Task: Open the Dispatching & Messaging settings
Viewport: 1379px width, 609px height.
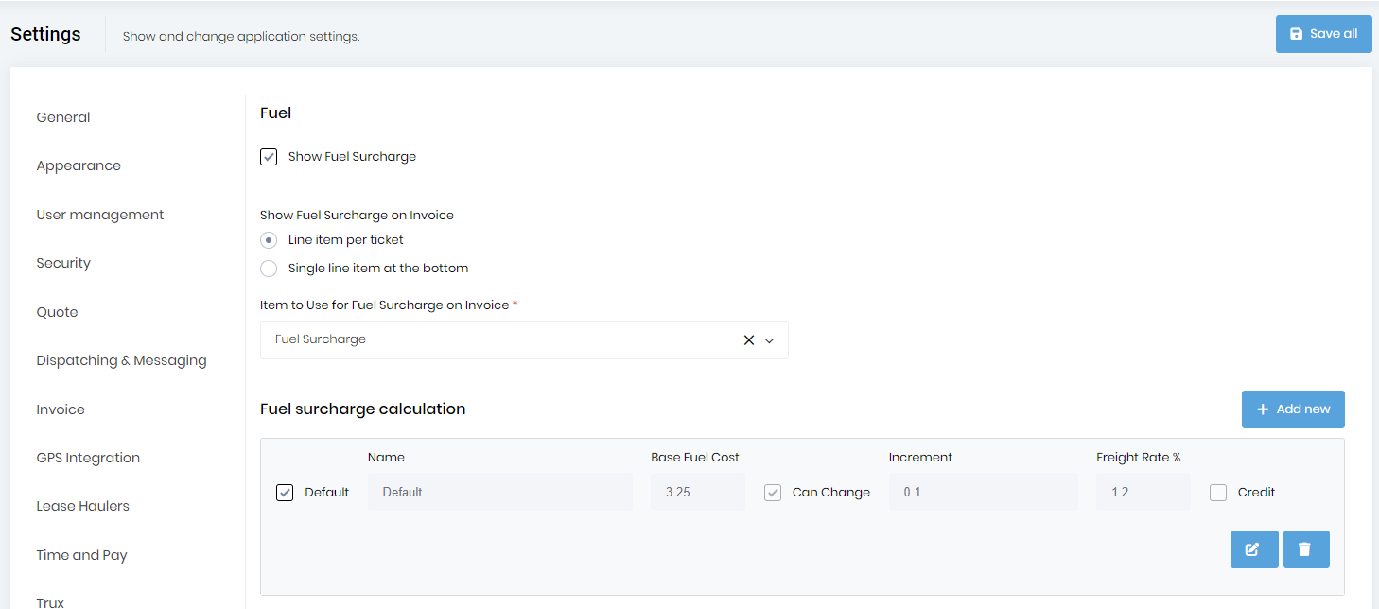Action: (121, 359)
